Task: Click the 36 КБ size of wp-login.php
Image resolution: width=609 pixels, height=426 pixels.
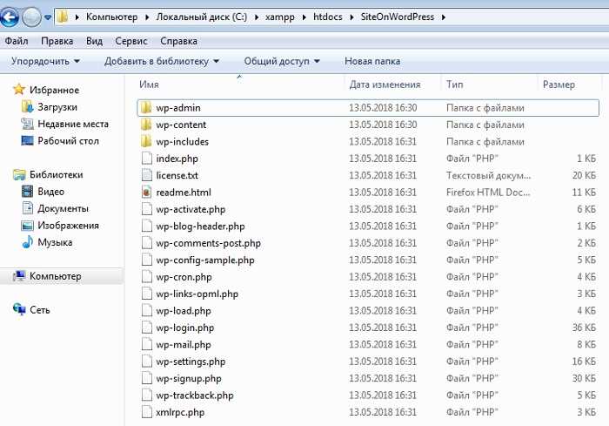Action: tap(584, 328)
